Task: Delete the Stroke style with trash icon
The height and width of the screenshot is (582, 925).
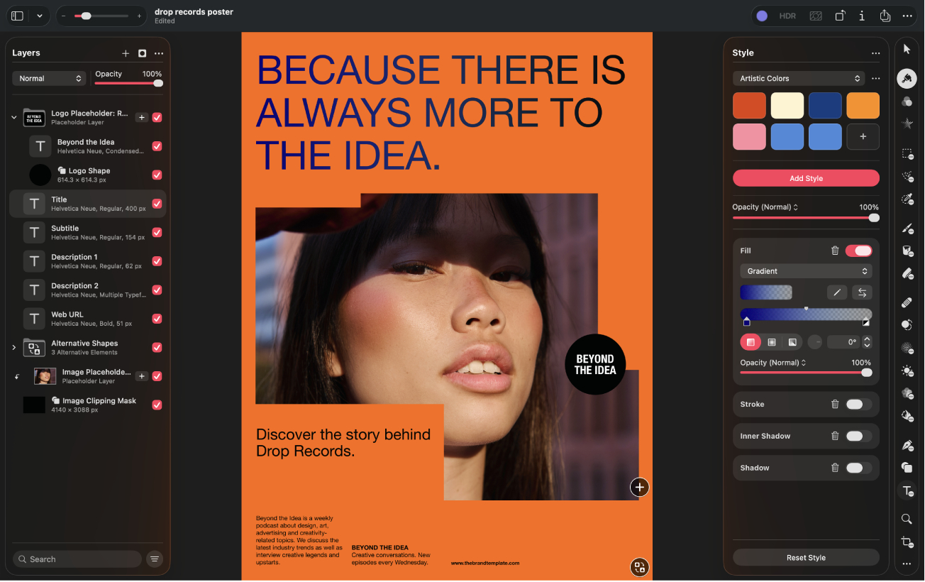Action: pos(835,404)
